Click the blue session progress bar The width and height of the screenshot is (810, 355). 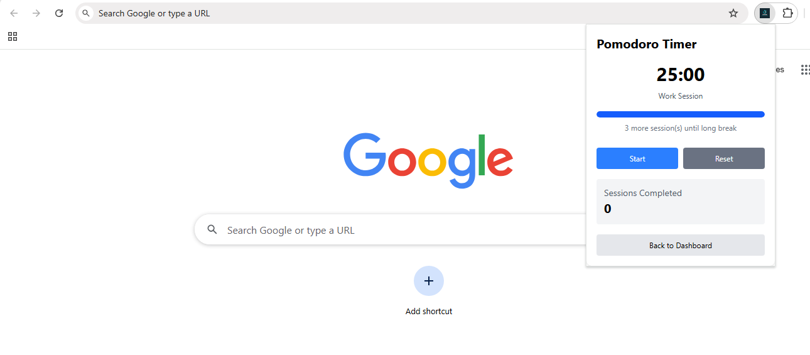tap(681, 114)
